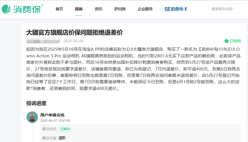Image resolution: width=248 pixels, height=142 pixels.
Task: Click the green 已解决 status tag
Action: click(65, 129)
